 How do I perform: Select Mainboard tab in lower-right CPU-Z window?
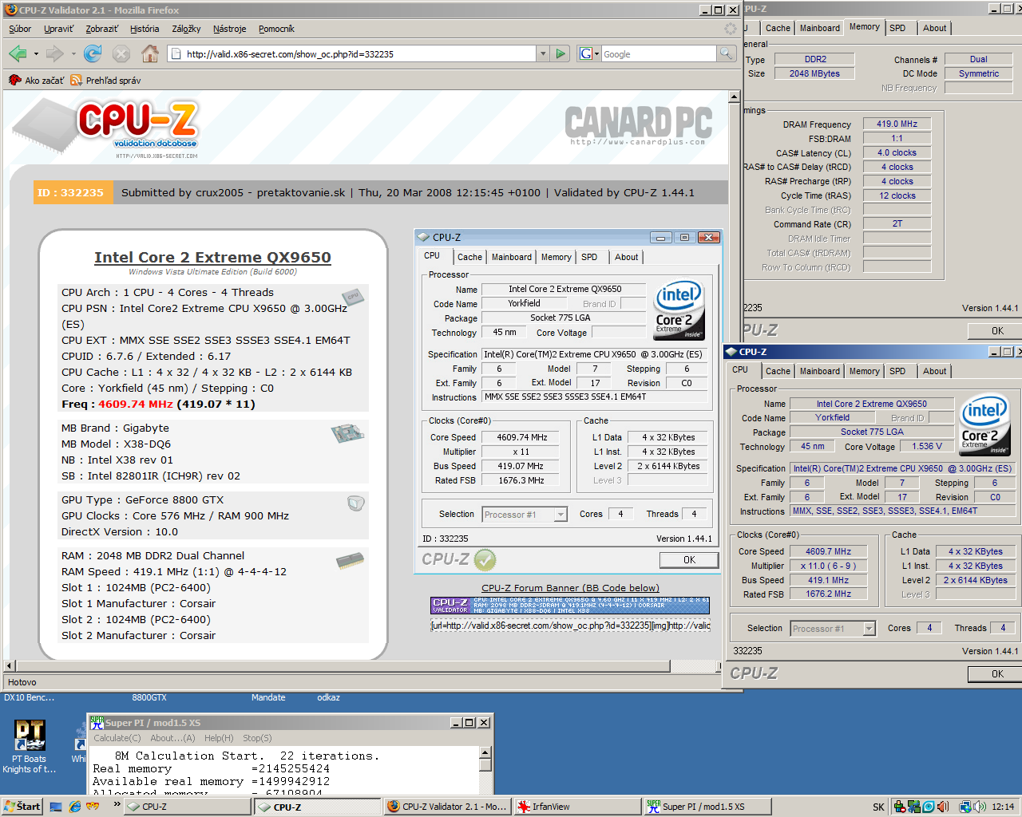click(x=819, y=371)
